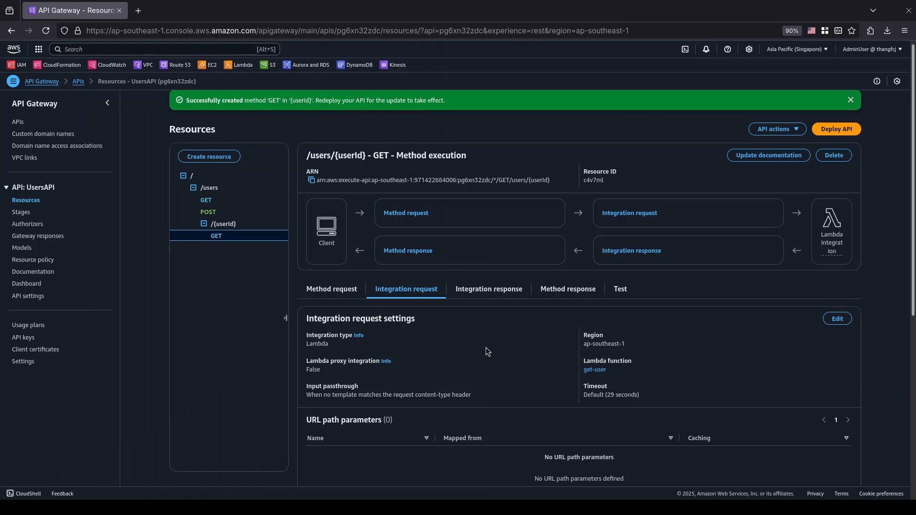Image resolution: width=916 pixels, height=515 pixels.
Task: Open the get-user Lambda function link
Action: (594, 370)
